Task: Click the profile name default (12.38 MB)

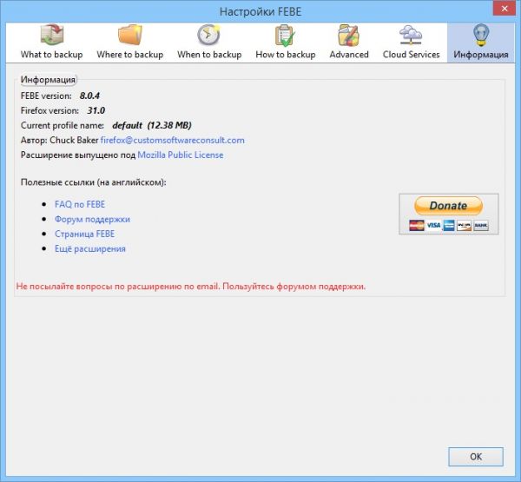Action: 152,125
